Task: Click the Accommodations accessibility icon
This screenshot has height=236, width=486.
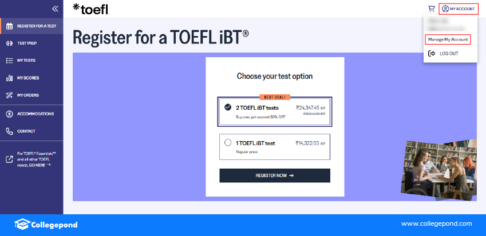Action: (x=9, y=114)
